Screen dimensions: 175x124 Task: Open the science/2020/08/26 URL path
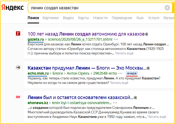click(x=80, y=39)
